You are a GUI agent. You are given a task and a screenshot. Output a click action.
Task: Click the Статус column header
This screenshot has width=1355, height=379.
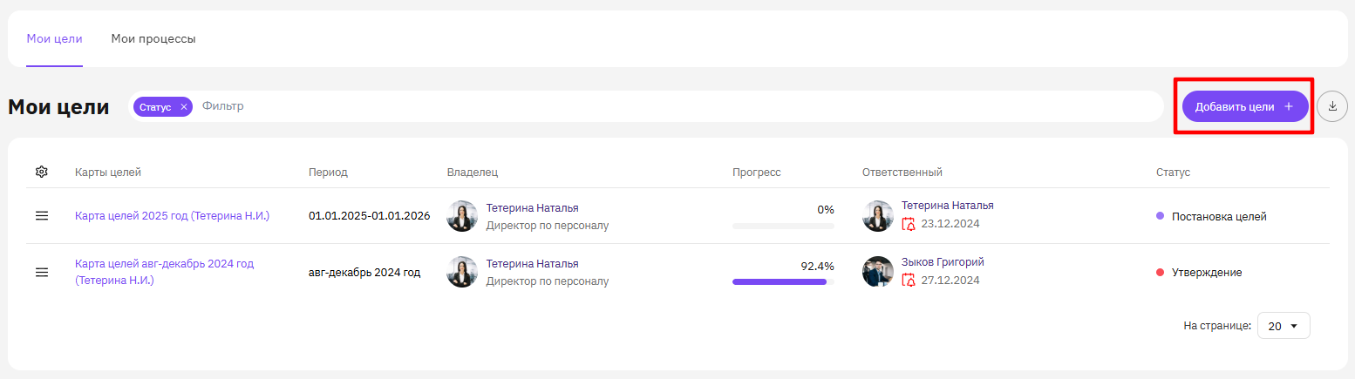click(x=1173, y=173)
